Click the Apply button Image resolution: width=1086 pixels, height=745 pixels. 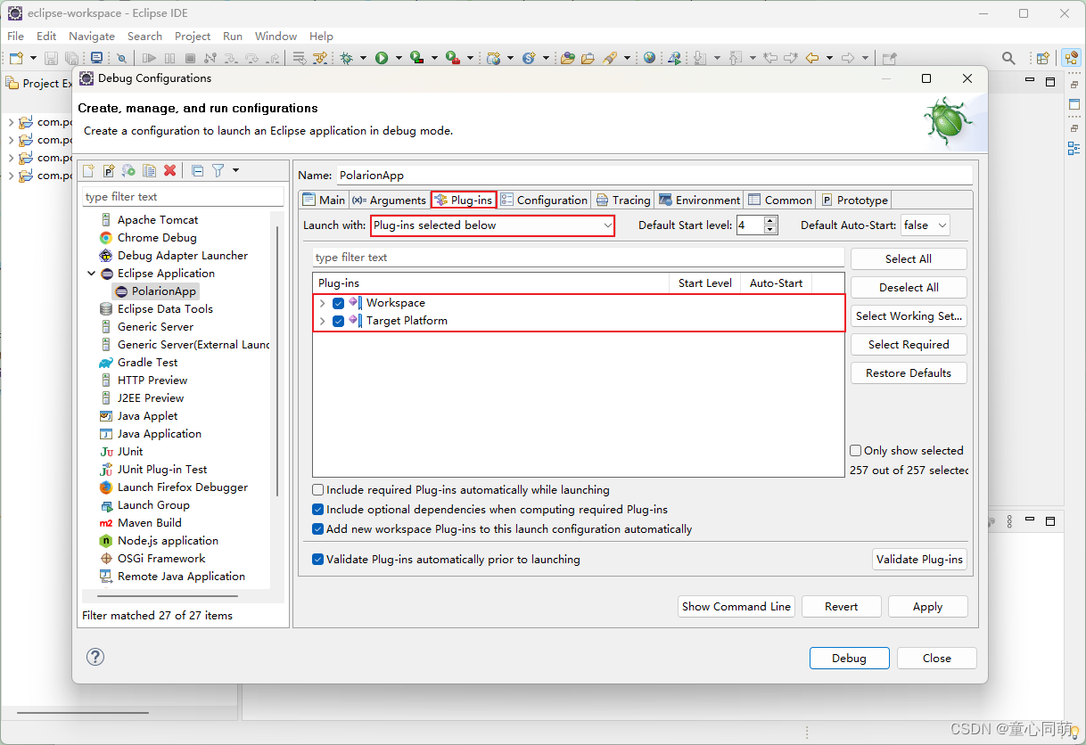pos(927,606)
